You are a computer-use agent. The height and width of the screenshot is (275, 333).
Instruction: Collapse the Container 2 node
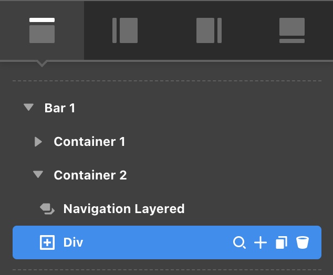point(37,175)
